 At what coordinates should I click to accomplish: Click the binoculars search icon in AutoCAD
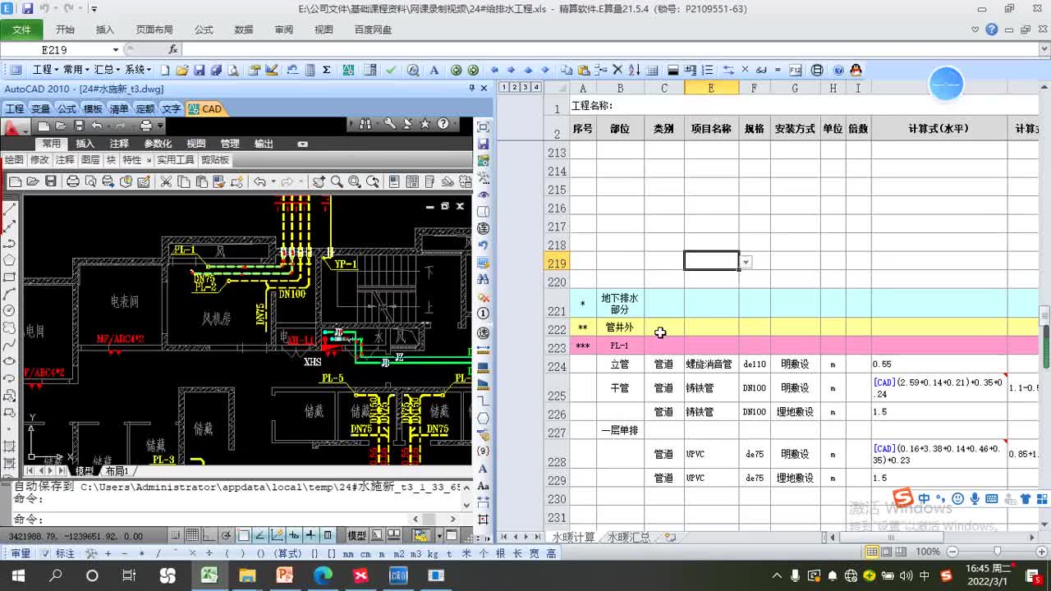coord(365,125)
